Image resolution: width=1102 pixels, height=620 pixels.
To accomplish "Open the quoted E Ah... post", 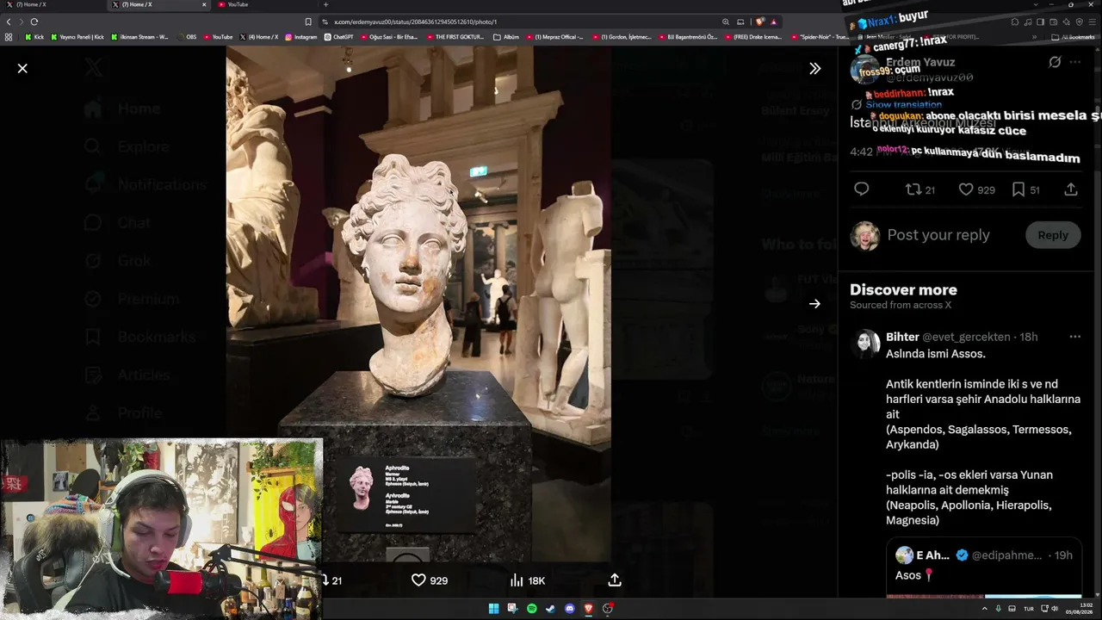I will 984,567.
